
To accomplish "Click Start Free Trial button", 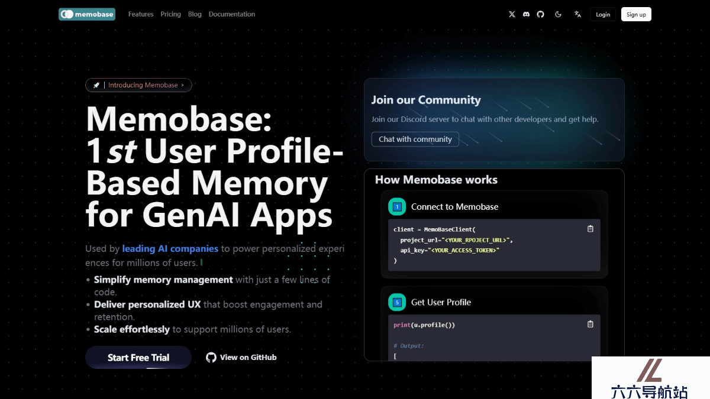I will tap(138, 358).
